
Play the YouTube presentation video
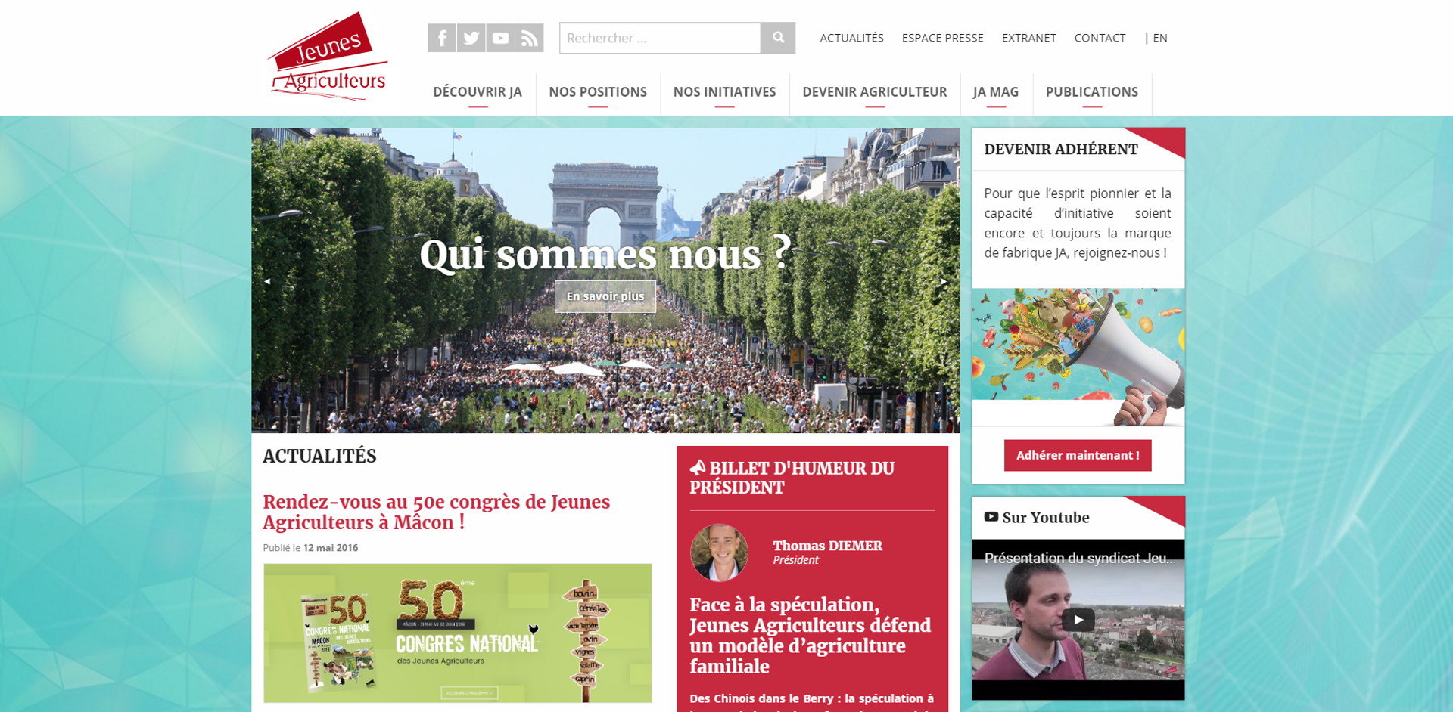(1078, 620)
